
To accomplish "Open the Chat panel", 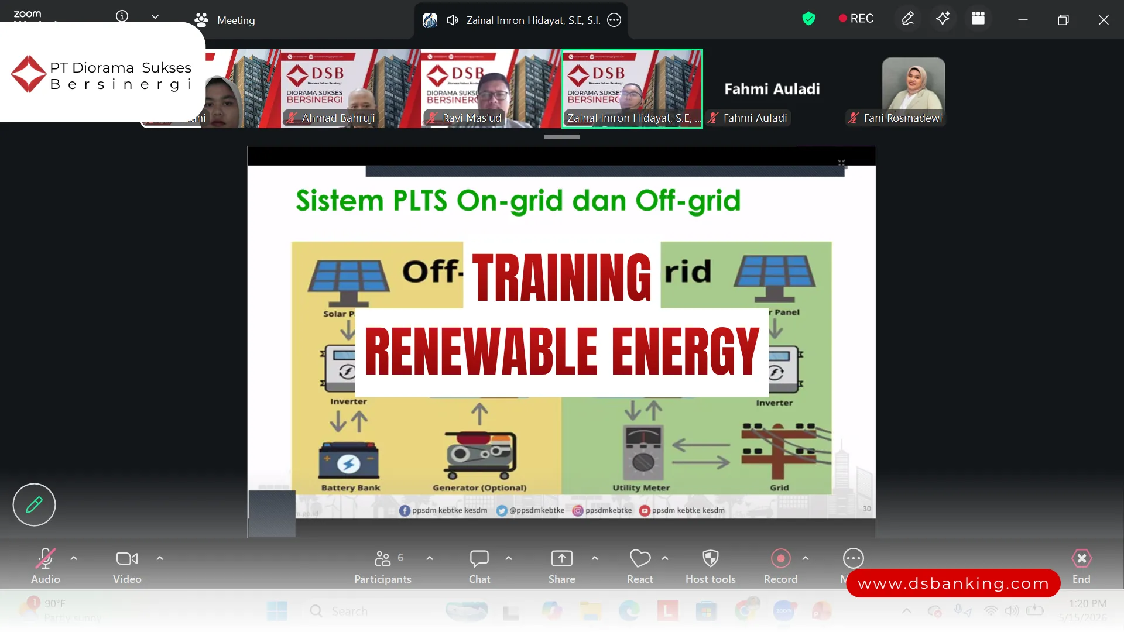I will click(x=479, y=566).
